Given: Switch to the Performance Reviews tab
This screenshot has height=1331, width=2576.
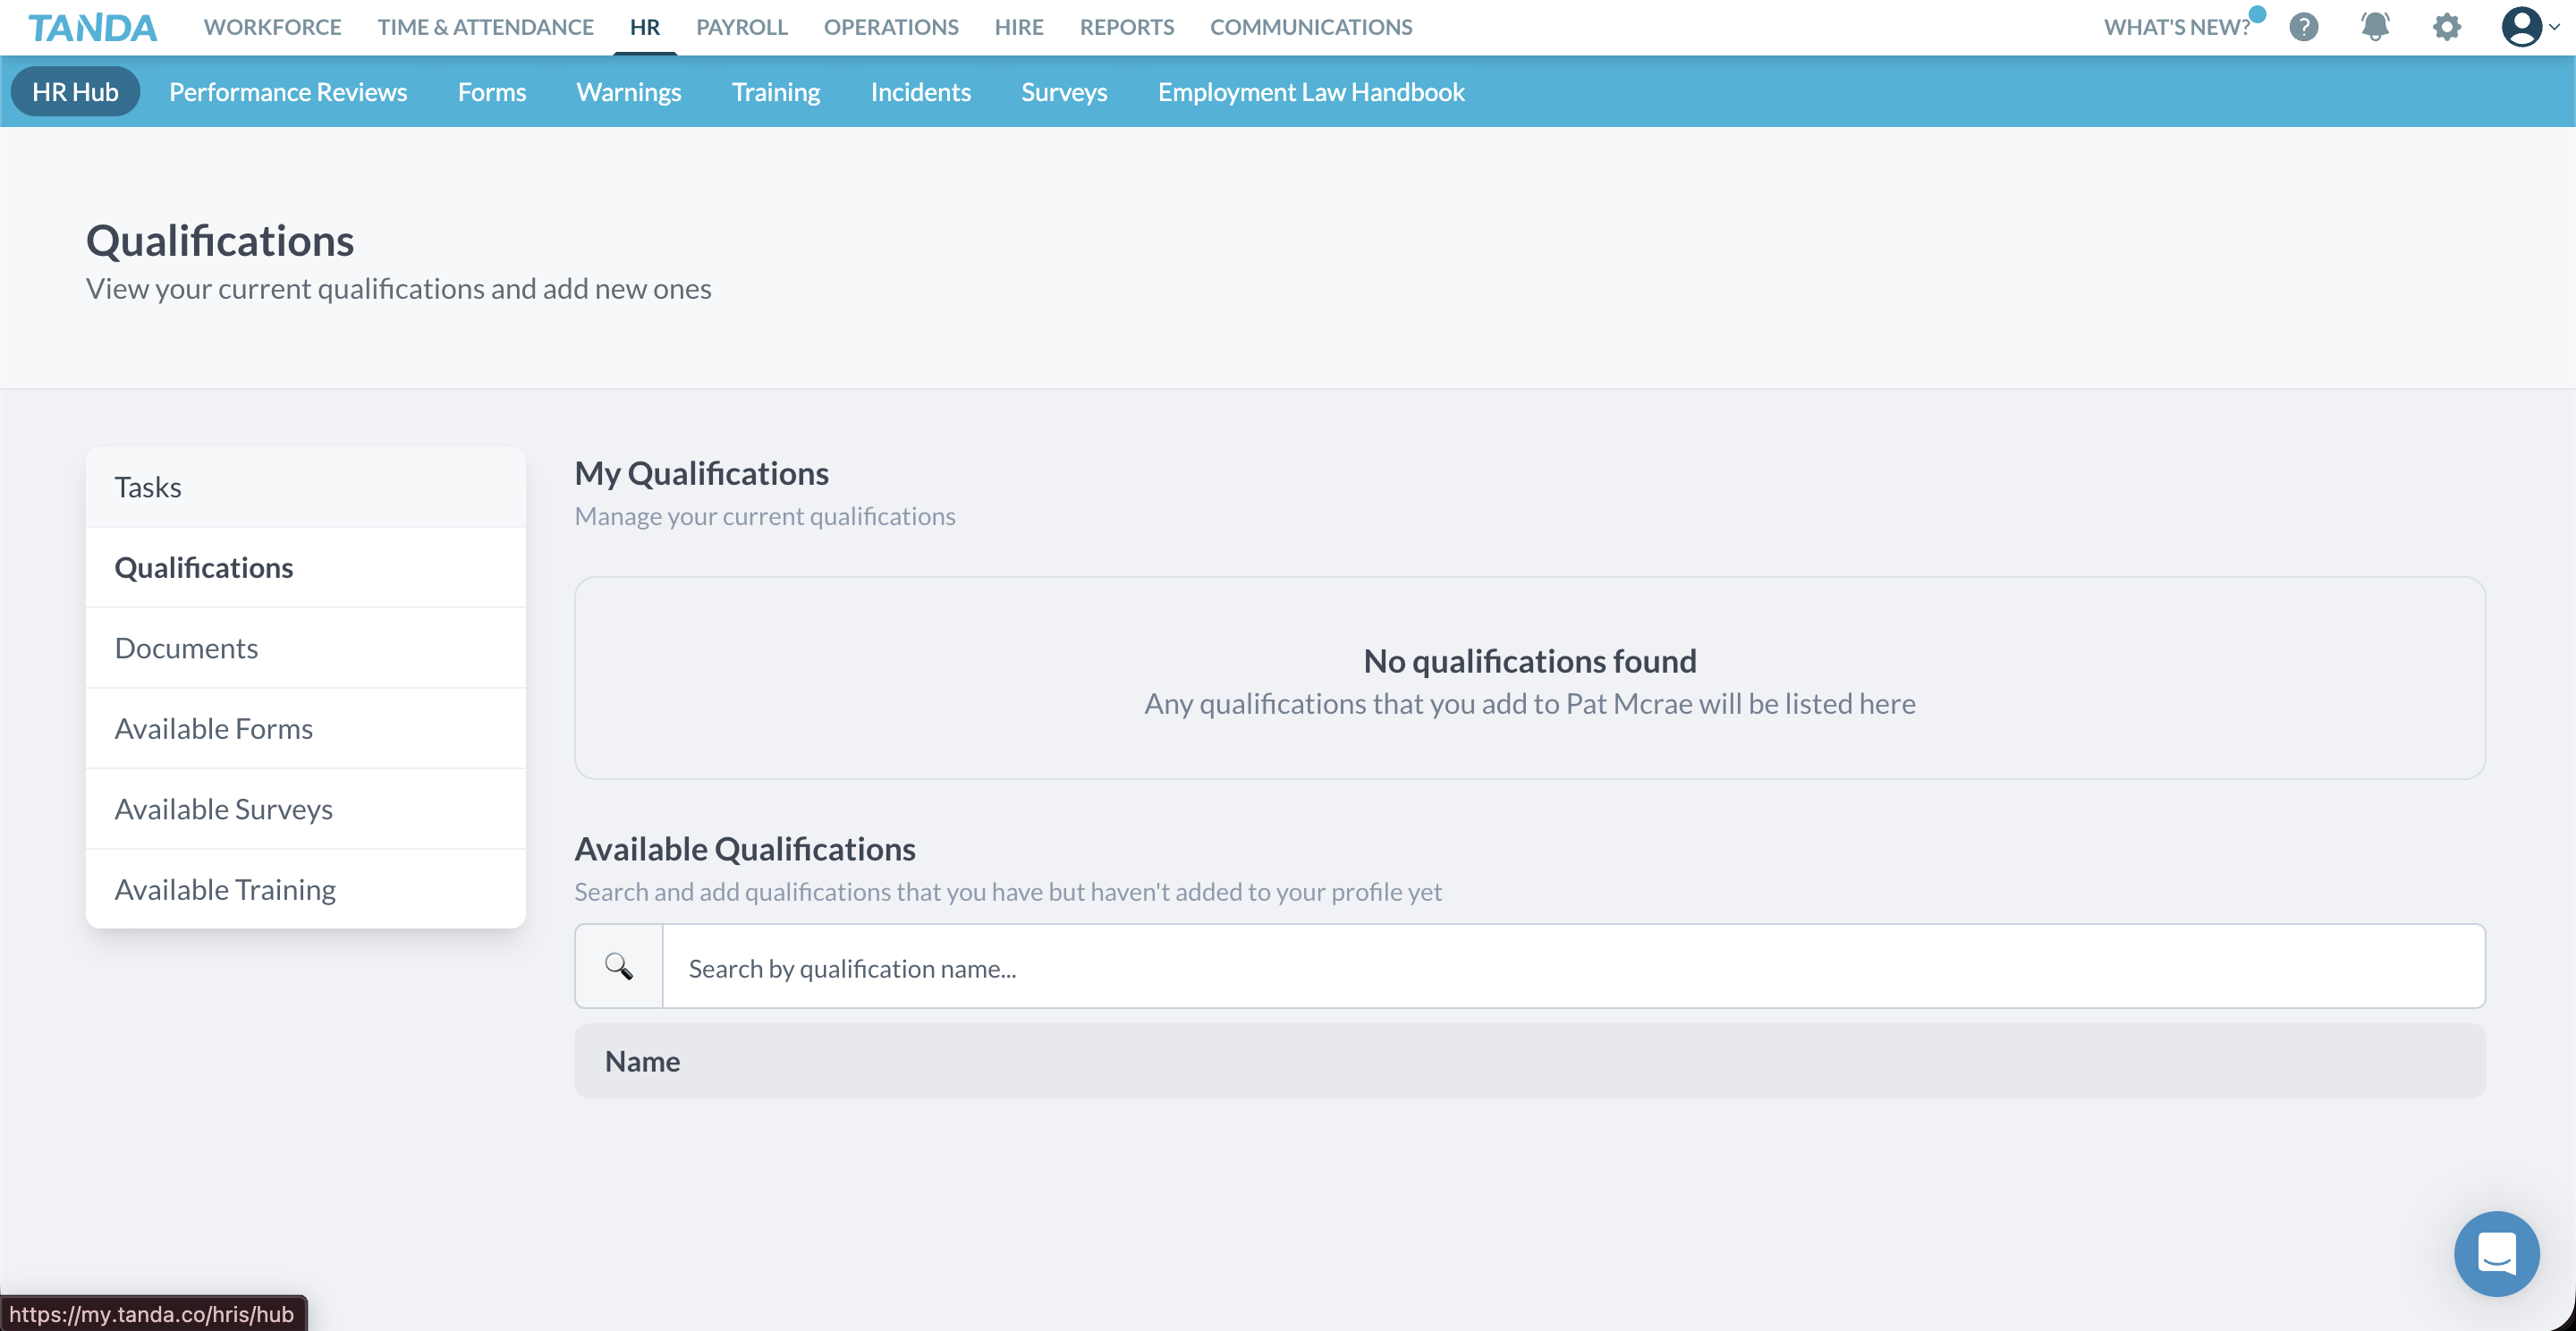Looking at the screenshot, I should pos(287,91).
